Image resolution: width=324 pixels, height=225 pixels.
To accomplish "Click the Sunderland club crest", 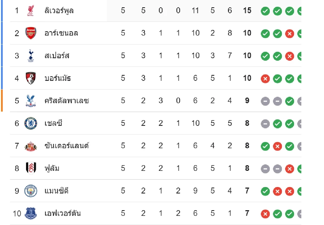I will 31,146.
